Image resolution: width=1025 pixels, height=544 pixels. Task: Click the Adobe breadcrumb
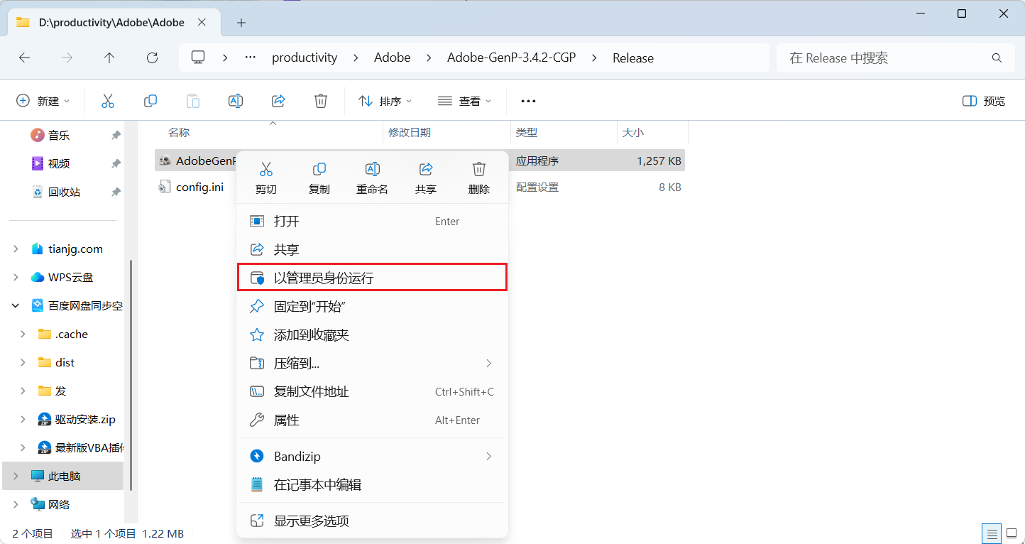click(x=393, y=58)
